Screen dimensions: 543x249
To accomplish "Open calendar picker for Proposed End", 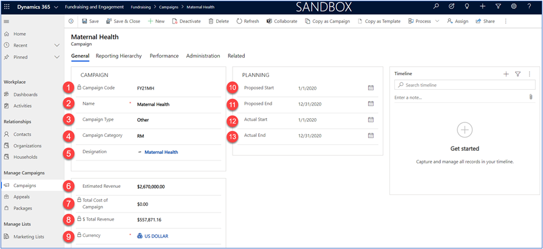I will click(x=371, y=104).
